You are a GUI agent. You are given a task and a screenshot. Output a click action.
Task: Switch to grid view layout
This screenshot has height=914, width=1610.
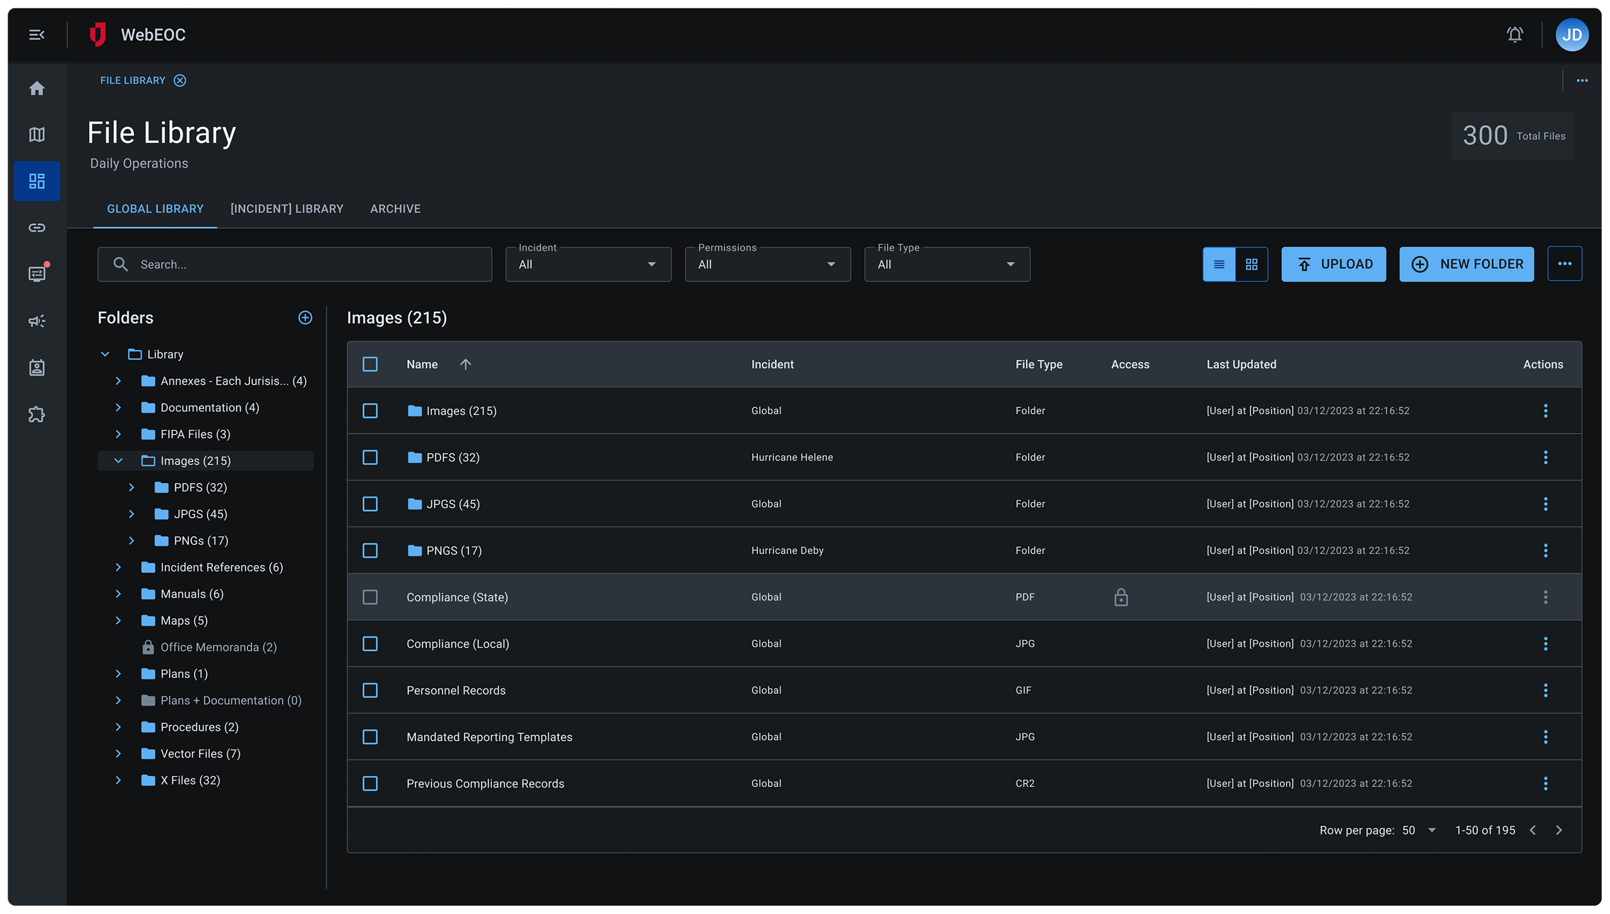pos(1251,264)
